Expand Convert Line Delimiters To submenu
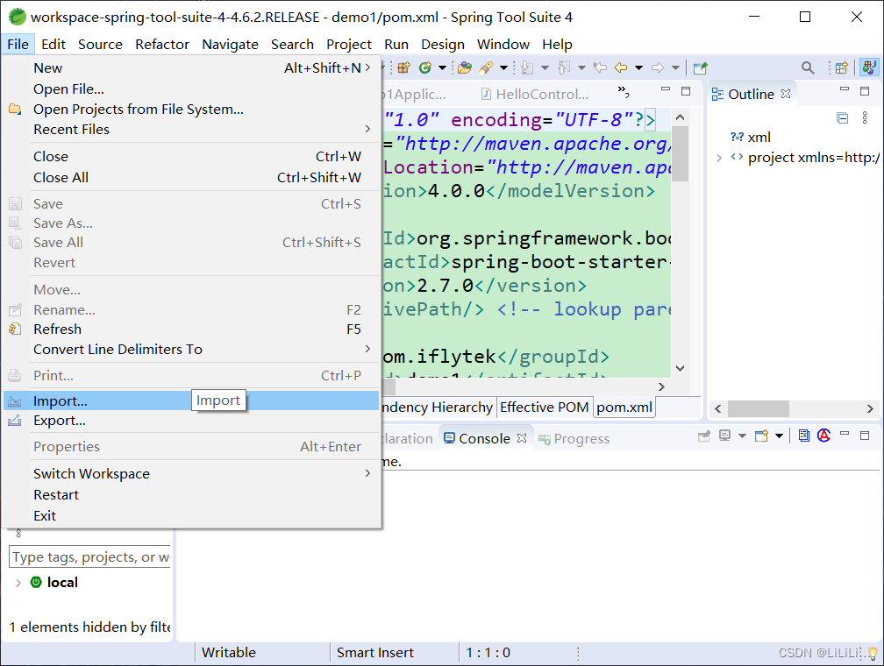884x666 pixels. 190,350
